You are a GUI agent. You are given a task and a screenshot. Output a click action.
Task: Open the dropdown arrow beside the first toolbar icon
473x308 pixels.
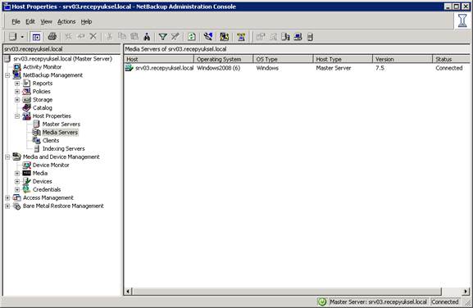22,37
